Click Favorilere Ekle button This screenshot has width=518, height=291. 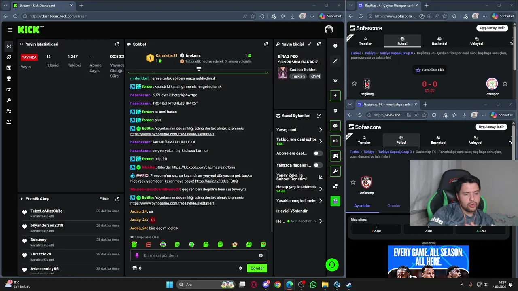[x=430, y=70]
